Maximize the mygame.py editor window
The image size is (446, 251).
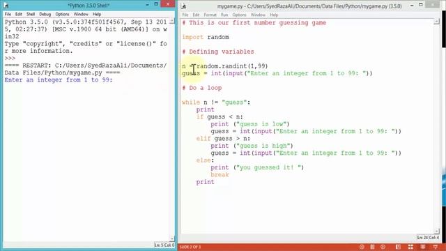[421, 5]
